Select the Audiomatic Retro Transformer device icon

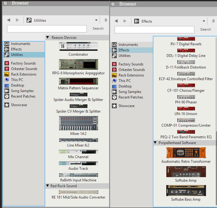[186, 153]
